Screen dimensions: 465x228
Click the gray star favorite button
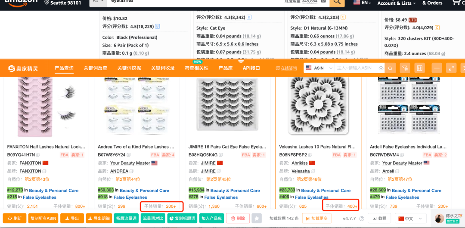(257, 219)
